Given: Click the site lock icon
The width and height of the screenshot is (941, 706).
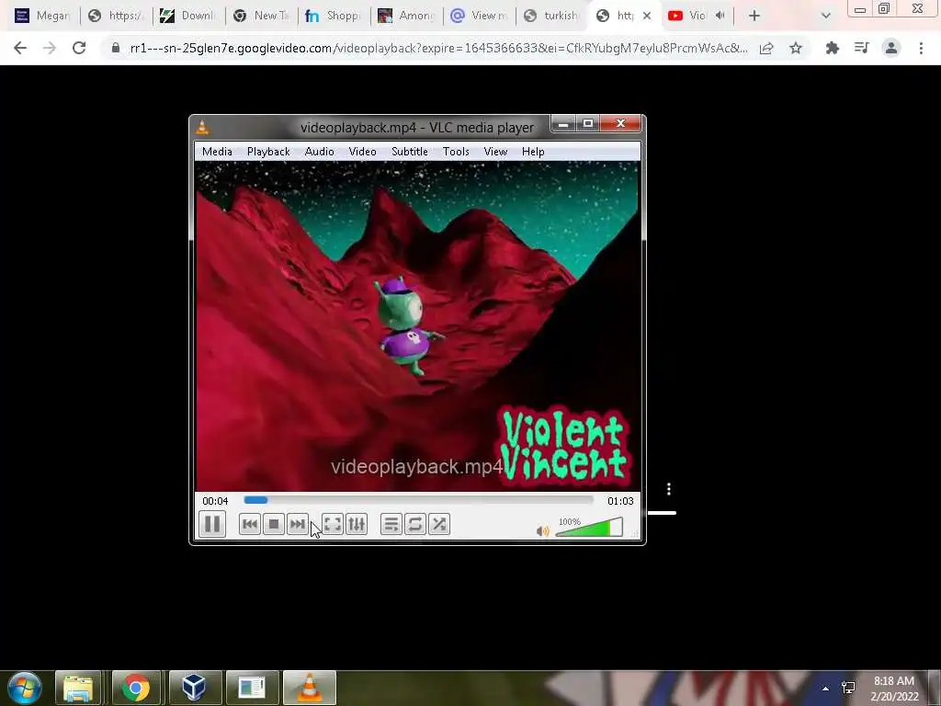Looking at the screenshot, I should click(x=116, y=48).
